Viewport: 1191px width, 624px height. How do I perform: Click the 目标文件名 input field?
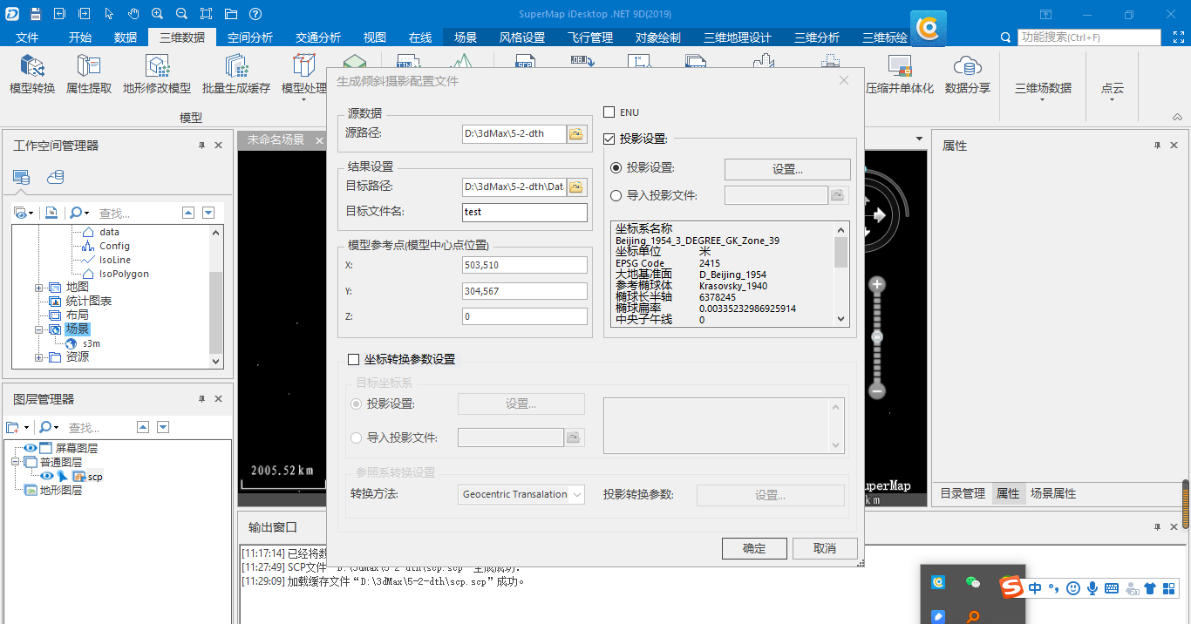click(525, 212)
